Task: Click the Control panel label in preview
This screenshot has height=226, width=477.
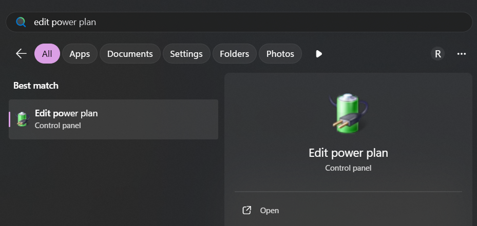Action: [x=348, y=168]
